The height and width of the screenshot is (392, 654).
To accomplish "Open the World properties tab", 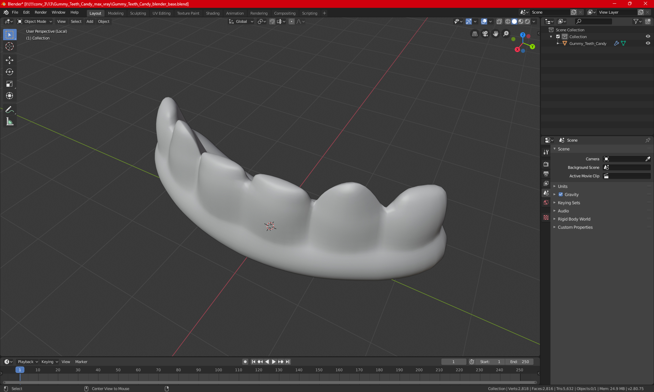I will 546,202.
